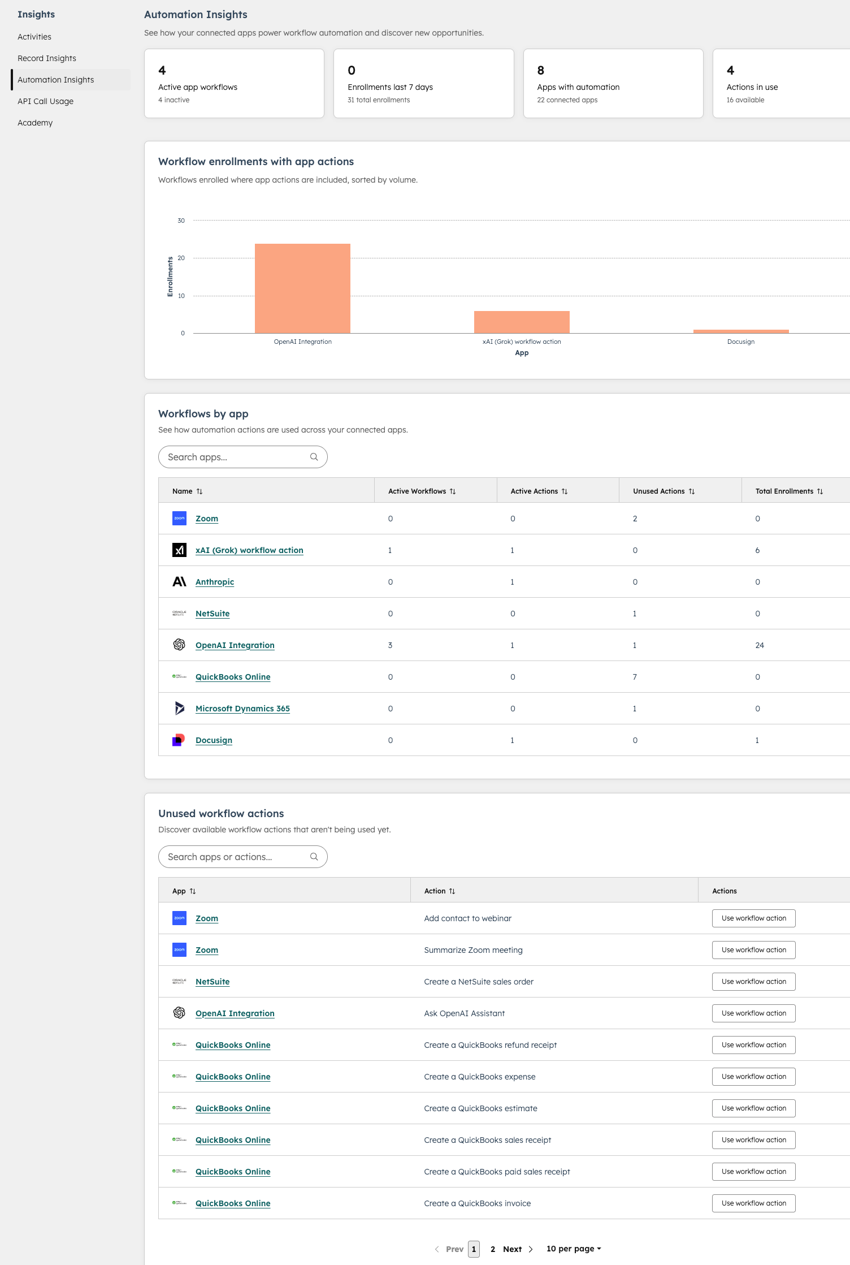
Task: Sort unused actions table by App
Action: [x=193, y=891]
